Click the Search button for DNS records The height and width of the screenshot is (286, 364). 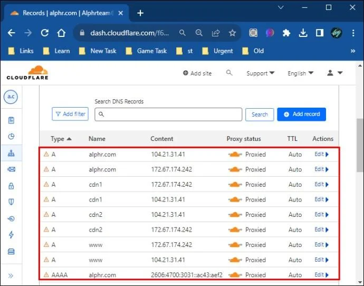point(260,115)
